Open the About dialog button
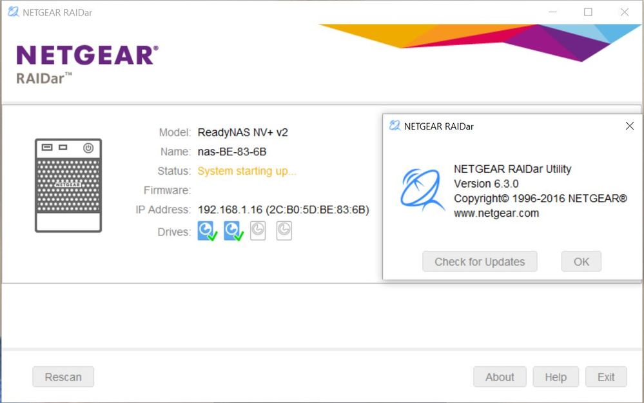The height and width of the screenshot is (403, 644). tap(500, 377)
